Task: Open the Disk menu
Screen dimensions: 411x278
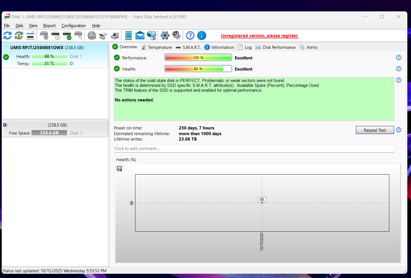Action: click(x=19, y=26)
